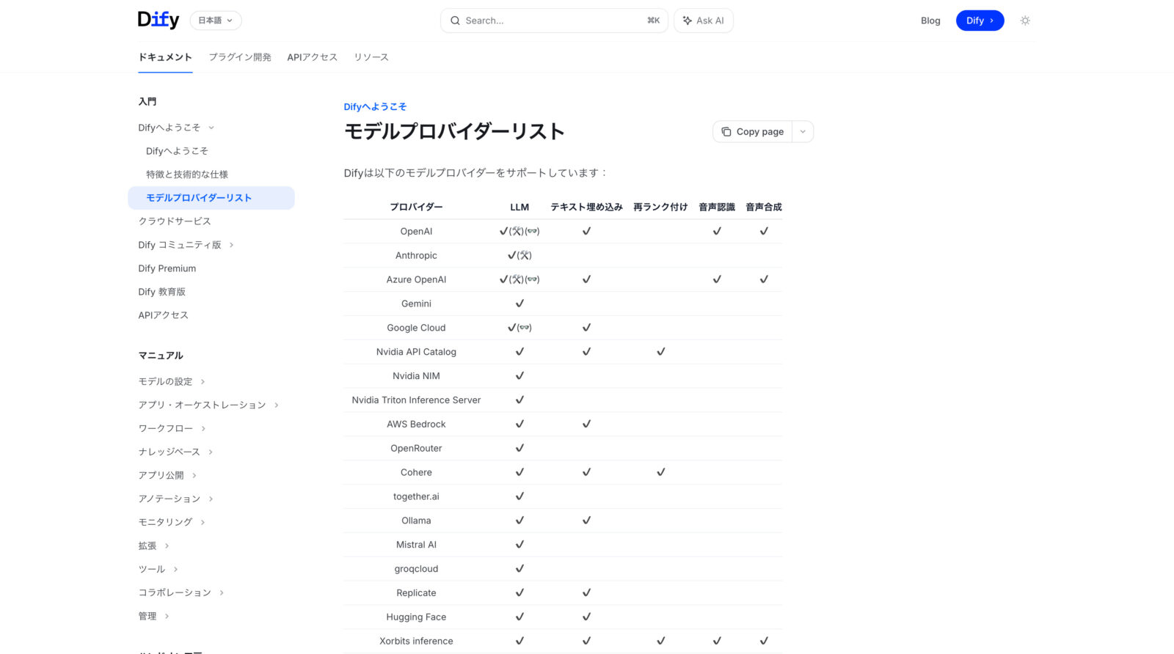Click the AWS Bedrock provider cell
Image resolution: width=1174 pixels, height=654 pixels.
(x=416, y=424)
